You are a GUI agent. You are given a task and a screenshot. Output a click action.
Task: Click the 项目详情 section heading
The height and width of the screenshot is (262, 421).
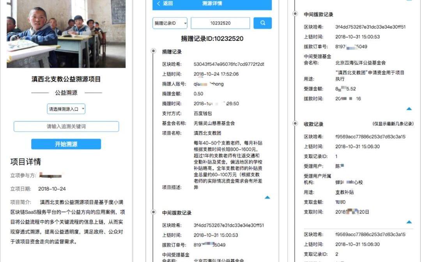coord(26,162)
